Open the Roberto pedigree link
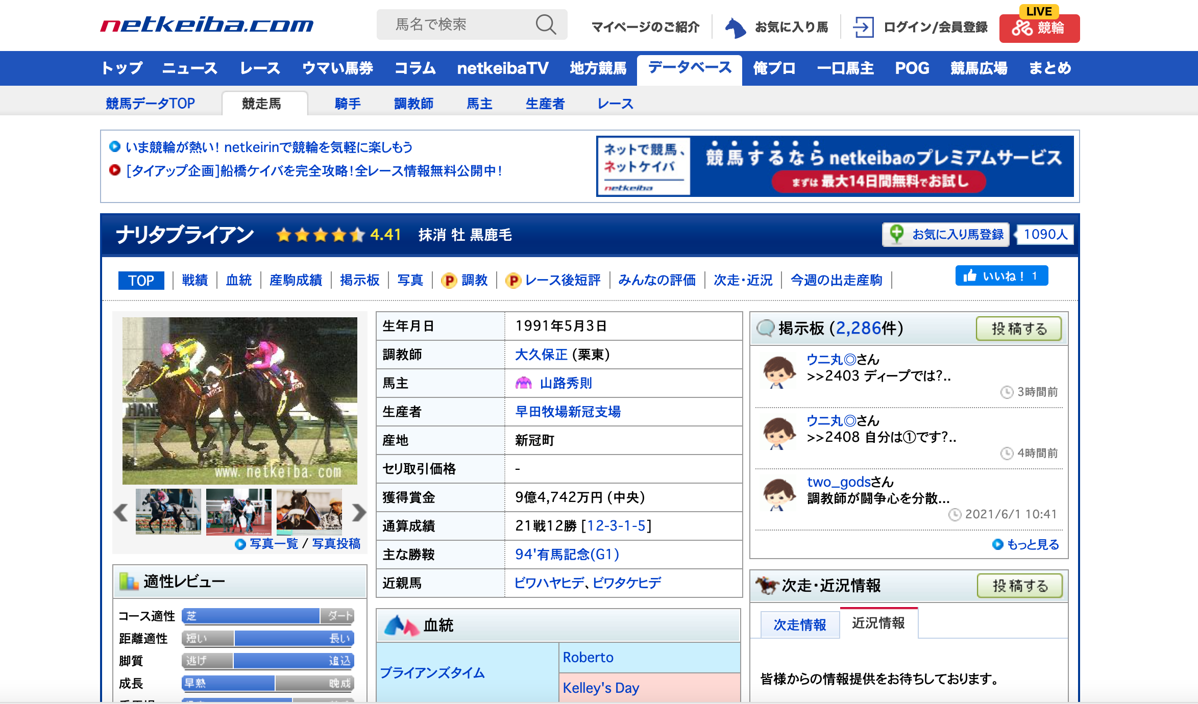Screen dimensions: 1198x704 point(588,658)
